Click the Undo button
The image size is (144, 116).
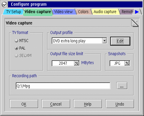pos(120,104)
